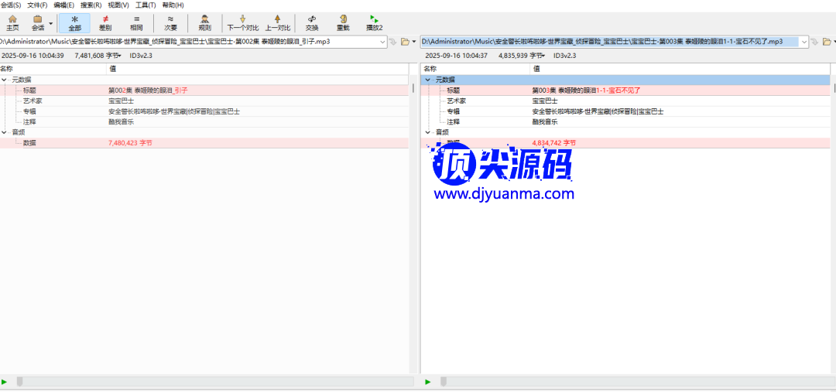
Task: Click the 规则 (Rules) referee icon
Action: click(x=204, y=22)
